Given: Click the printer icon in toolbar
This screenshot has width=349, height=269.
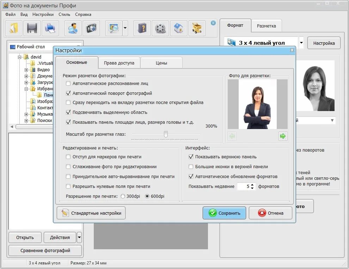Looking at the screenshot, I should tap(50, 28).
